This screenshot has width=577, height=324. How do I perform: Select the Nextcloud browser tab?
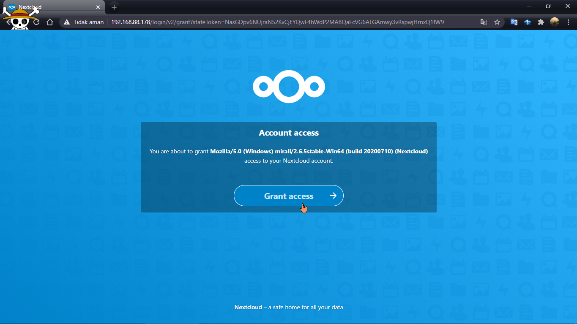pos(54,7)
